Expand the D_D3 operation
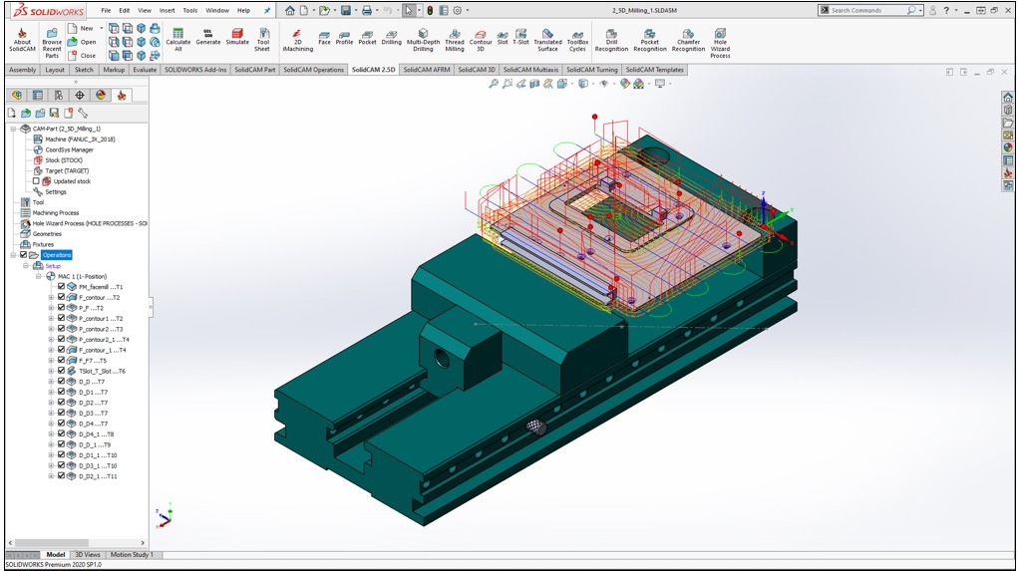 click(51, 413)
